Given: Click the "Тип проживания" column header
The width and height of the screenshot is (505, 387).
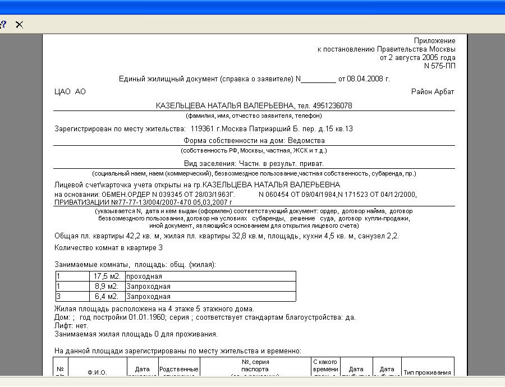Looking at the screenshot, I should click(x=428, y=372).
